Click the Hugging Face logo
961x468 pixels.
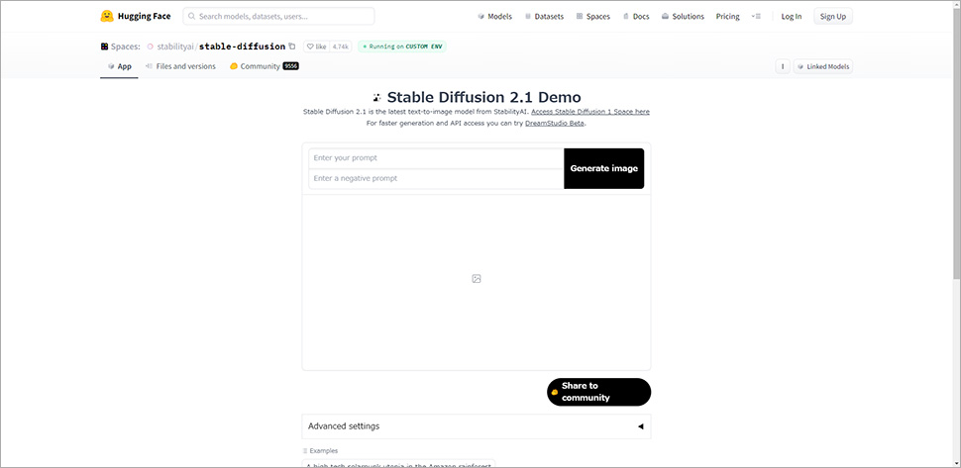click(x=136, y=17)
